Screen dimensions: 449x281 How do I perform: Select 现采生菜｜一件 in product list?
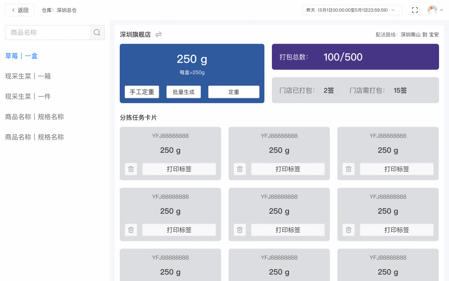28,97
